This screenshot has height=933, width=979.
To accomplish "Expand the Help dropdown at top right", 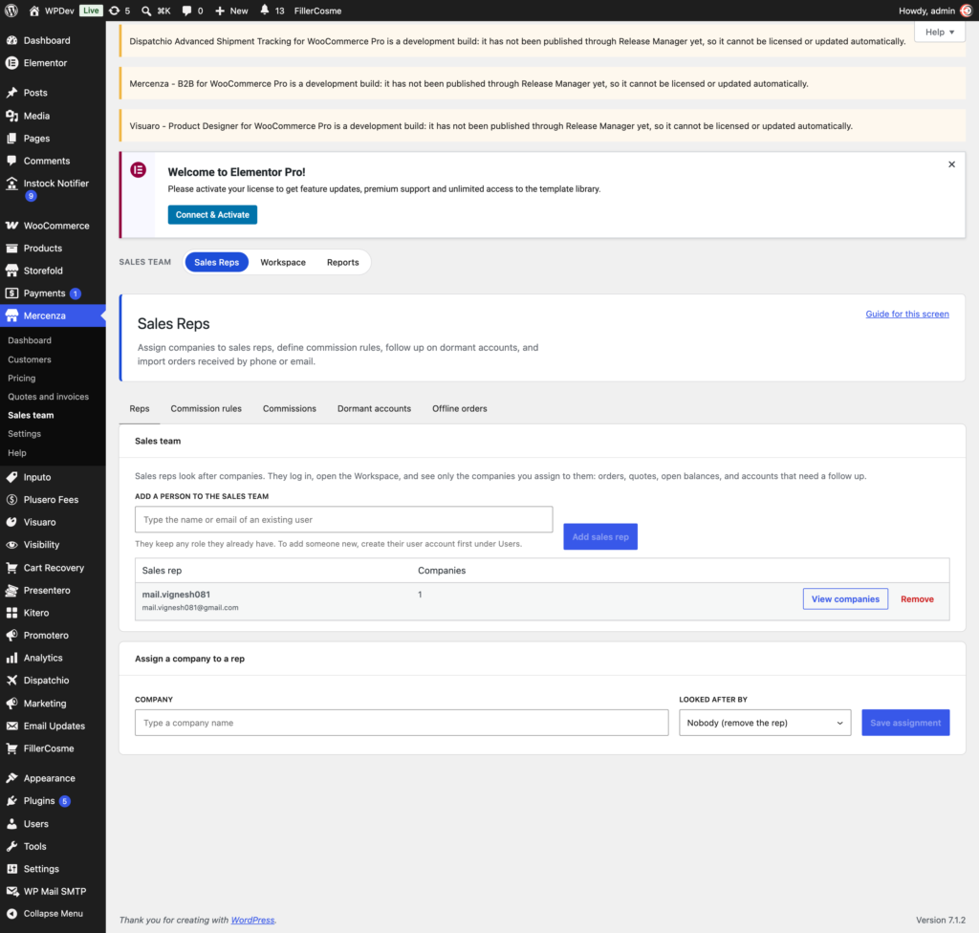I will [x=939, y=32].
